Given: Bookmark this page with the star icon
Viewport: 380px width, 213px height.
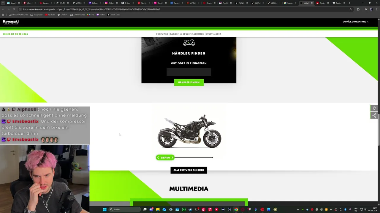Looking at the screenshot, I should point(351,9).
